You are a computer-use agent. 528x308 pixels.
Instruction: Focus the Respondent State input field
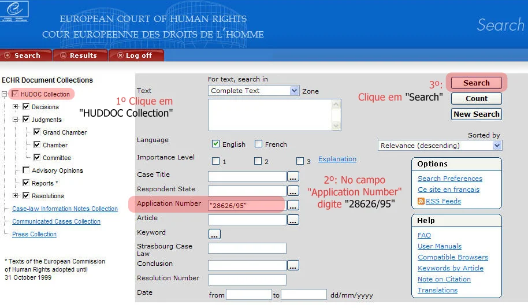[x=247, y=191]
